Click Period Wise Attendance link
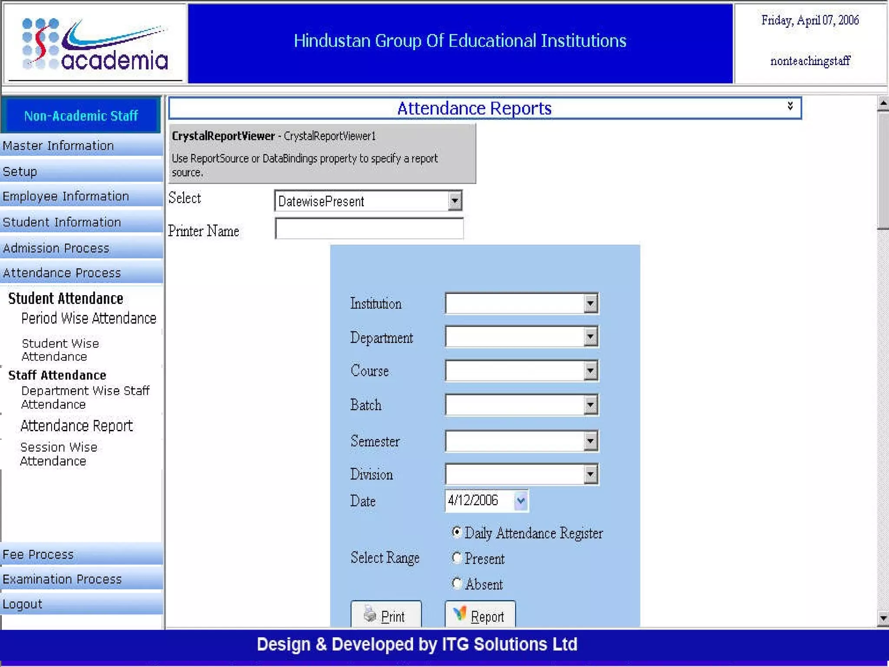This screenshot has width=889, height=667. (89, 318)
